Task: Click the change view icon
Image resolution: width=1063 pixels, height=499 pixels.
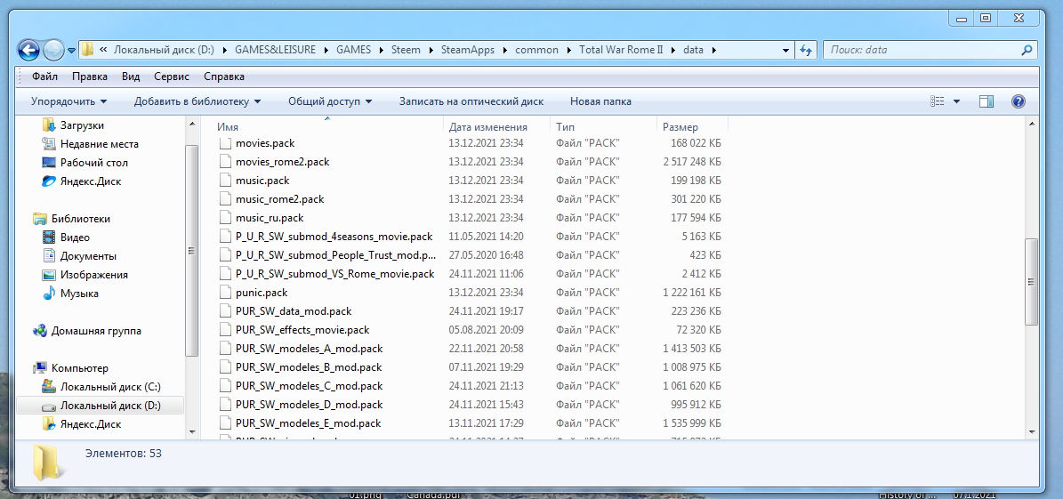Action: 937,101
